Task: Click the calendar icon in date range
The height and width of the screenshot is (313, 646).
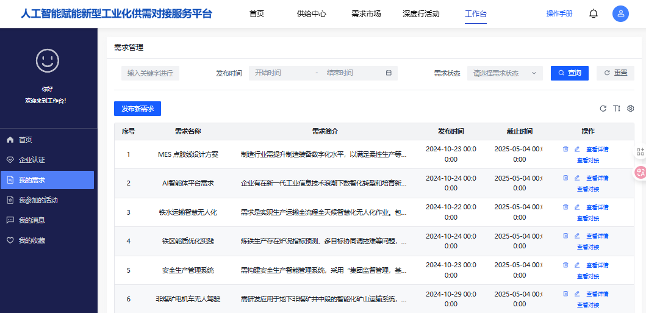Action: 389,73
